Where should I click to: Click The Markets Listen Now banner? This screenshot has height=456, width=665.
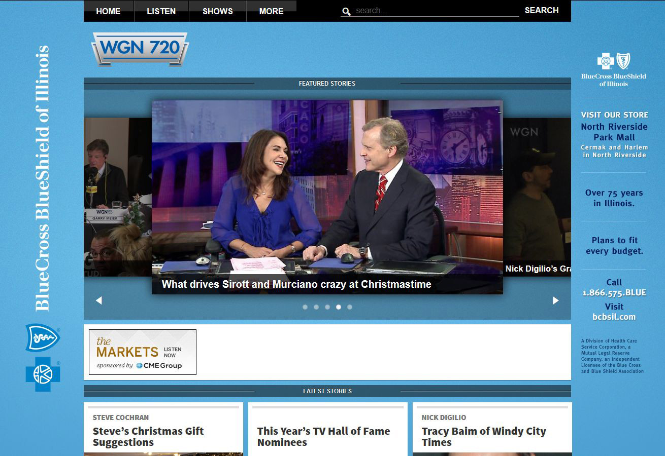(143, 352)
